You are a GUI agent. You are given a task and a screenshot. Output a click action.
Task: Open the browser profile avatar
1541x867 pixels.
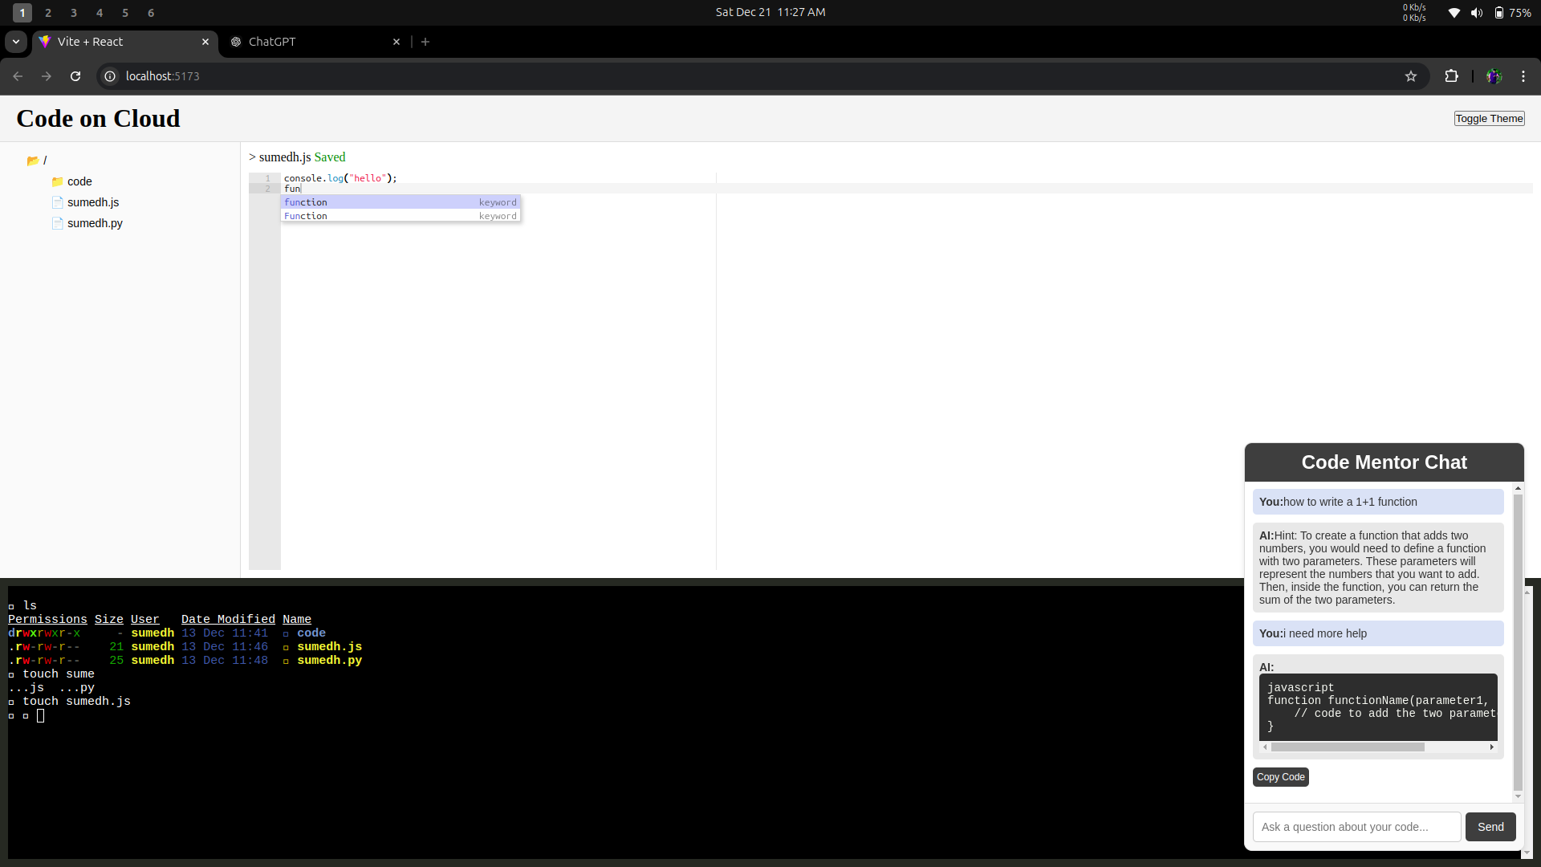tap(1494, 76)
